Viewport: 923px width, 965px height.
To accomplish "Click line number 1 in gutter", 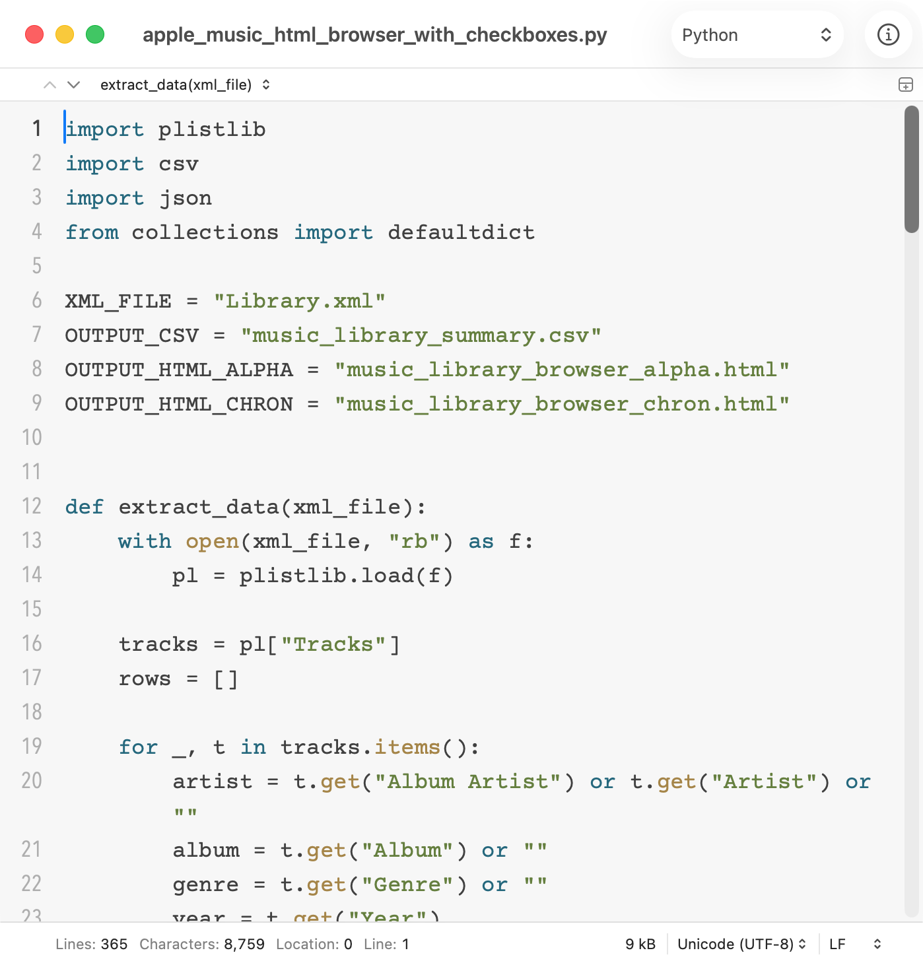I will (37, 129).
